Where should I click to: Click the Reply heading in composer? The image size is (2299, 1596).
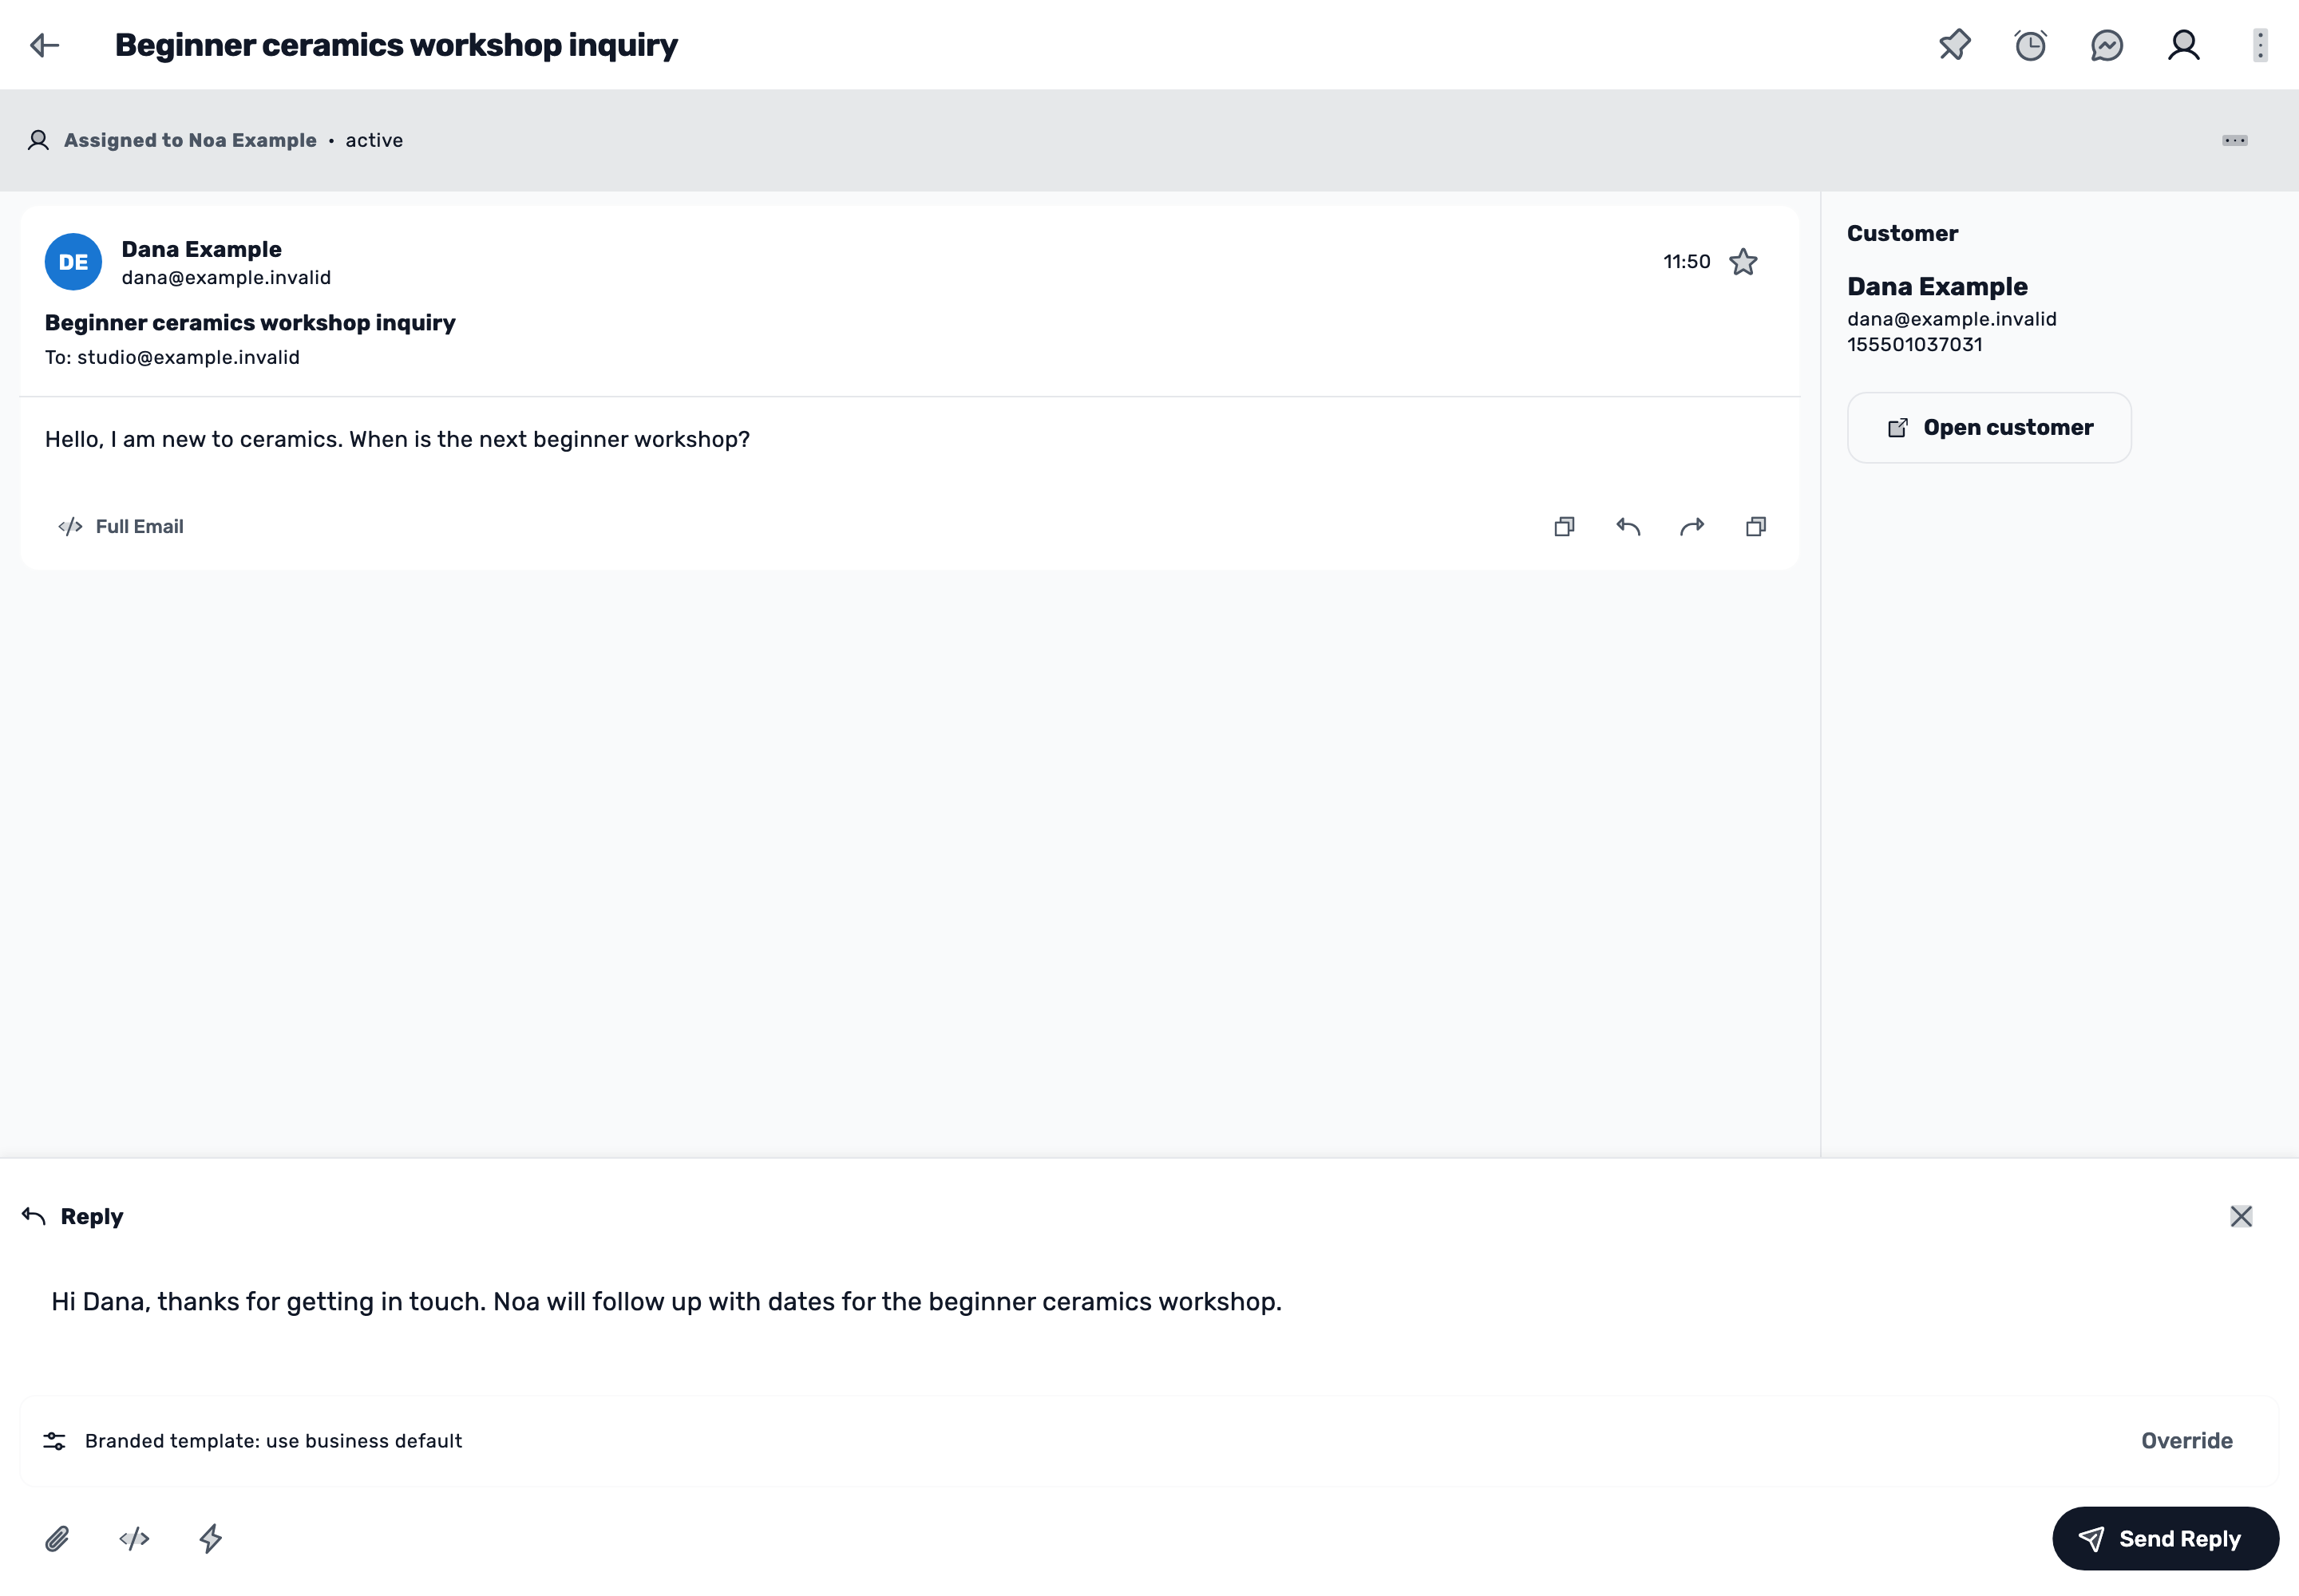pyautogui.click(x=92, y=1217)
